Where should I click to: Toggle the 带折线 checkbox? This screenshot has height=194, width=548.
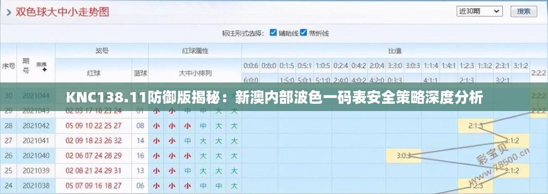point(304,33)
